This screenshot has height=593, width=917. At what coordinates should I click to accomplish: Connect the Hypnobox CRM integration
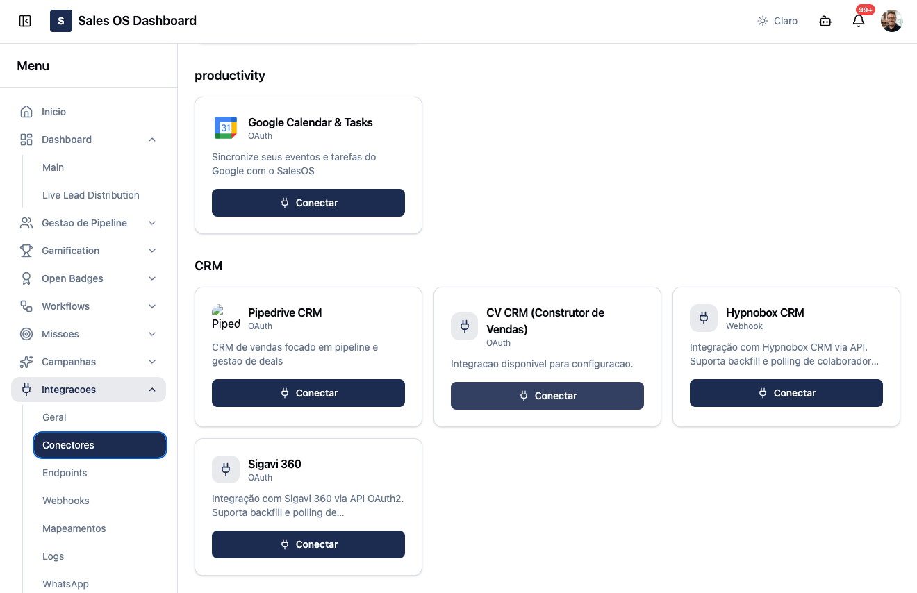[786, 393]
